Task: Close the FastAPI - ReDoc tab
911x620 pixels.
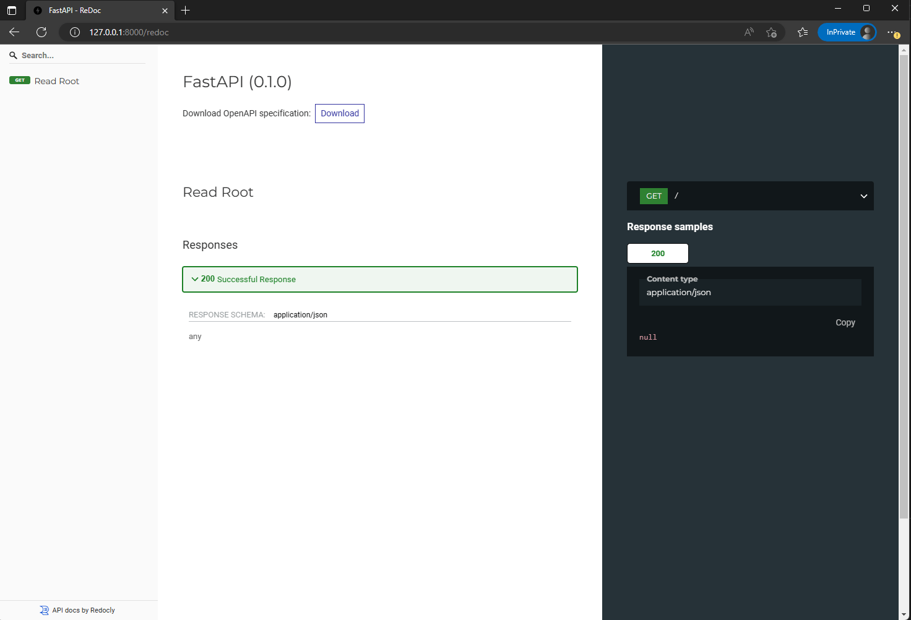Action: point(165,11)
